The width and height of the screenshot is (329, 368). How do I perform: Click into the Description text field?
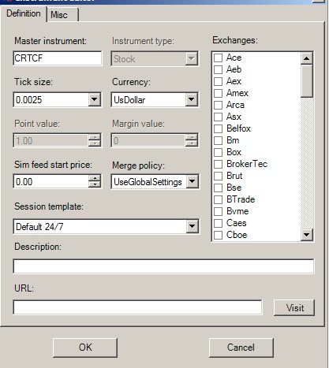(163, 266)
